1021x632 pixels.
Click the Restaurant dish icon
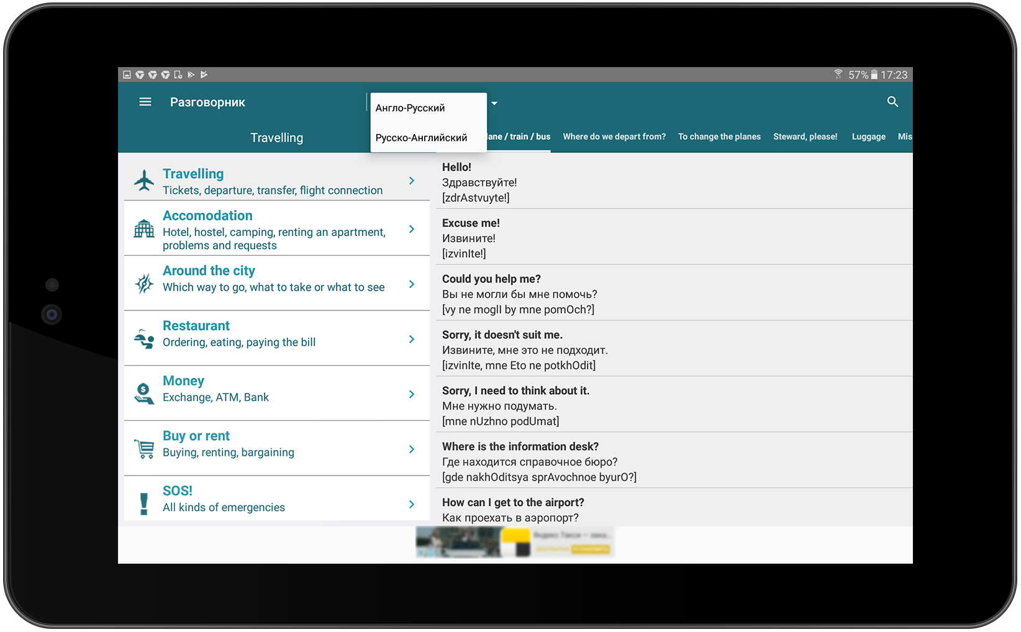click(x=144, y=339)
